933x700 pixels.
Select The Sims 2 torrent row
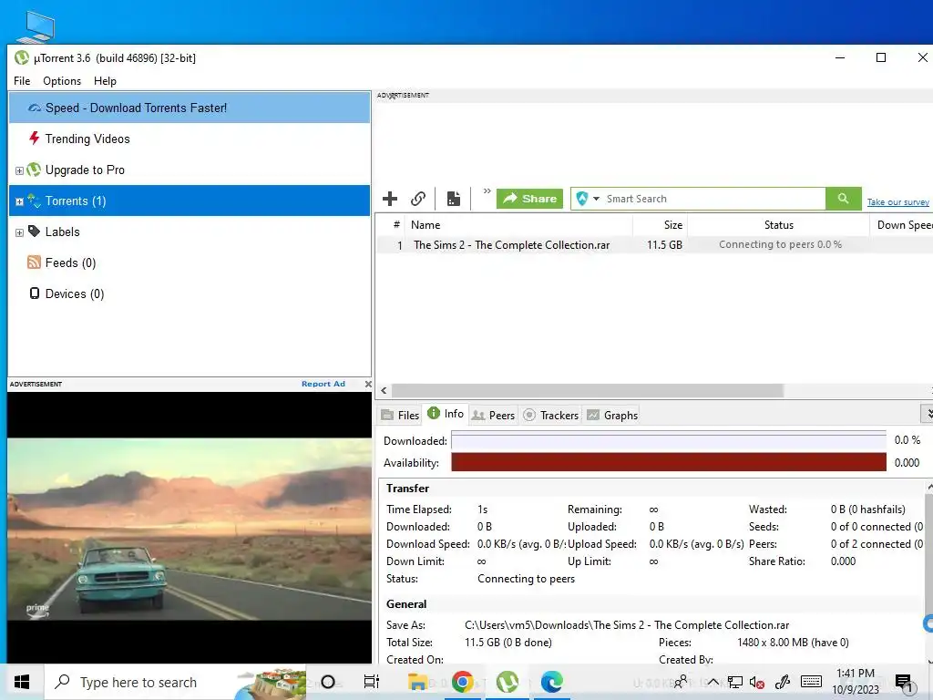point(653,244)
